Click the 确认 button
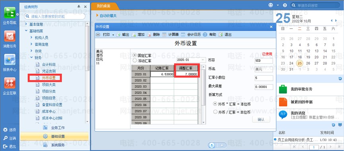Viewport: 344px width, 151px height. (x=261, y=119)
